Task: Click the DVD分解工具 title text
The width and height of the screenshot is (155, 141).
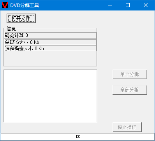Action: coord(25,5)
